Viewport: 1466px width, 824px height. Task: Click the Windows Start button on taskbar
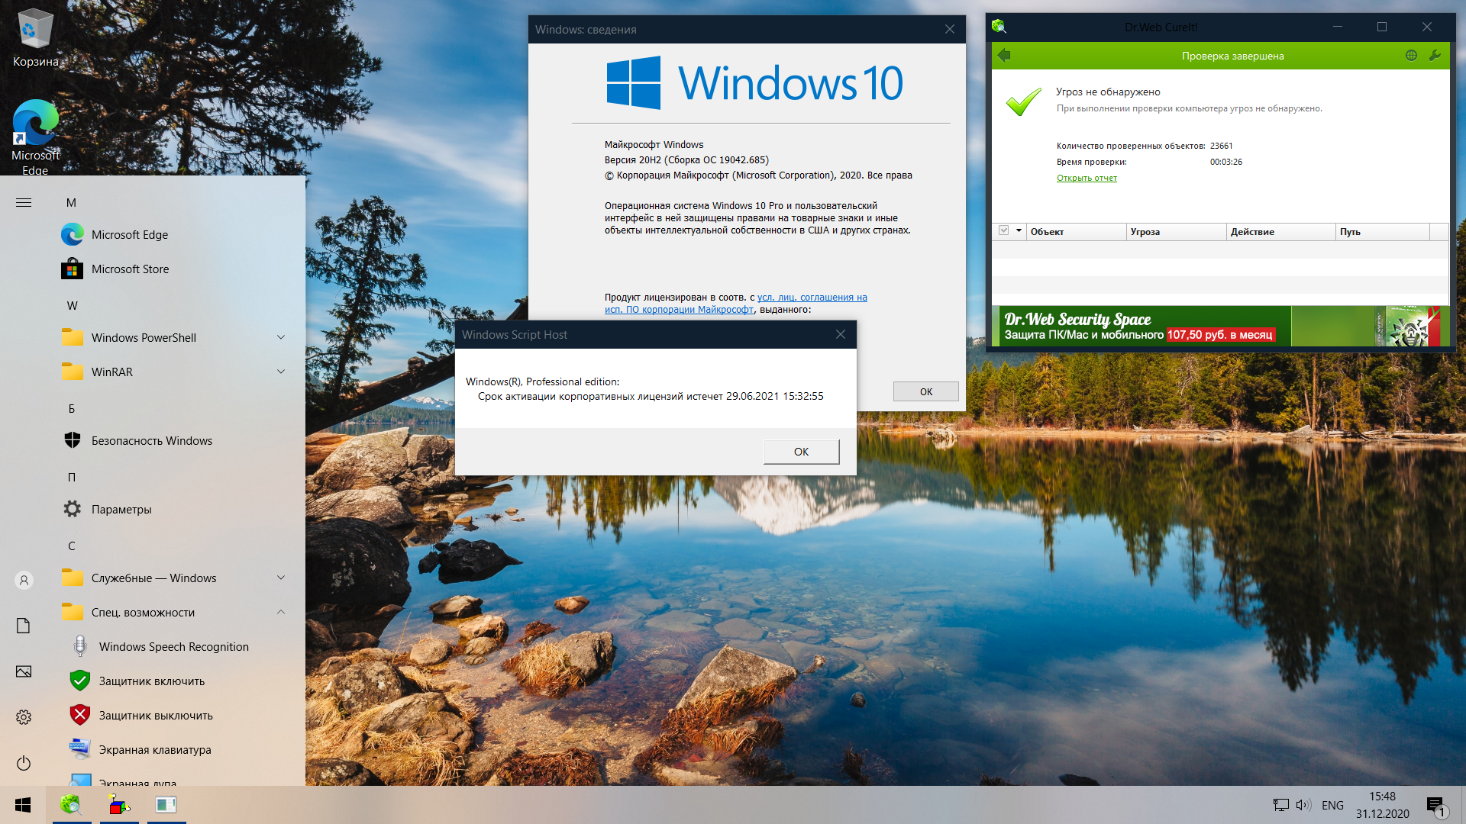23,805
